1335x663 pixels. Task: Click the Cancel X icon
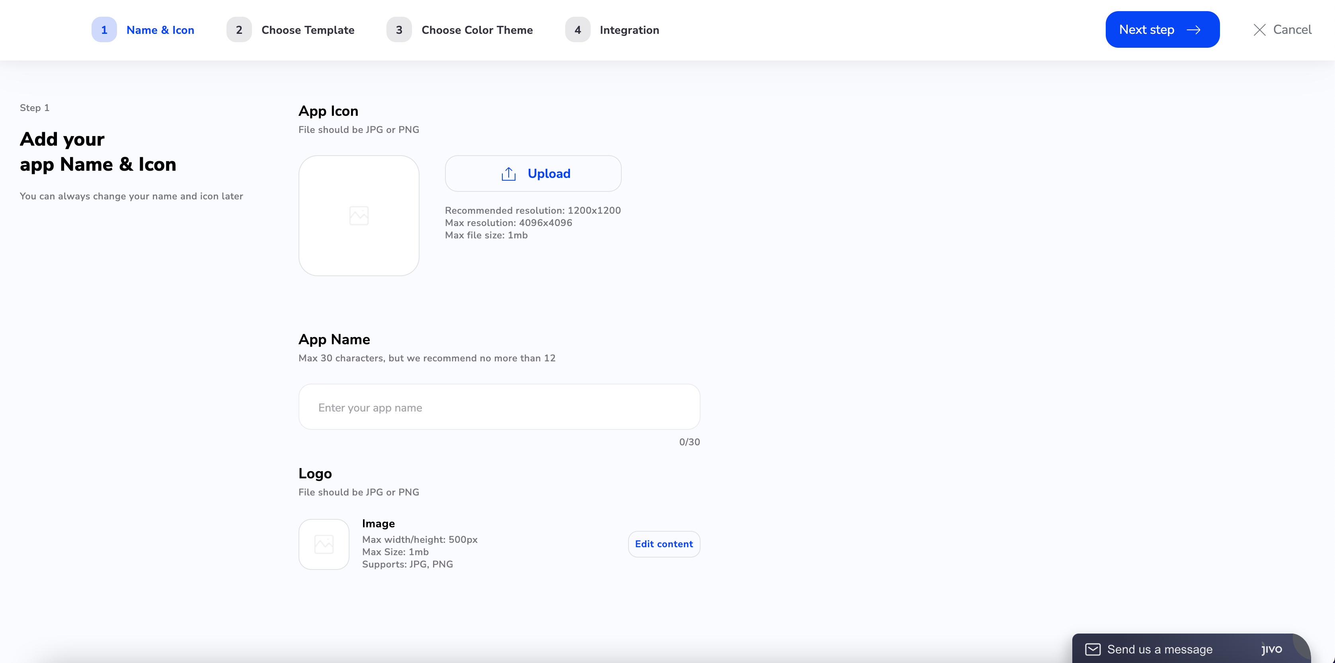click(1259, 30)
